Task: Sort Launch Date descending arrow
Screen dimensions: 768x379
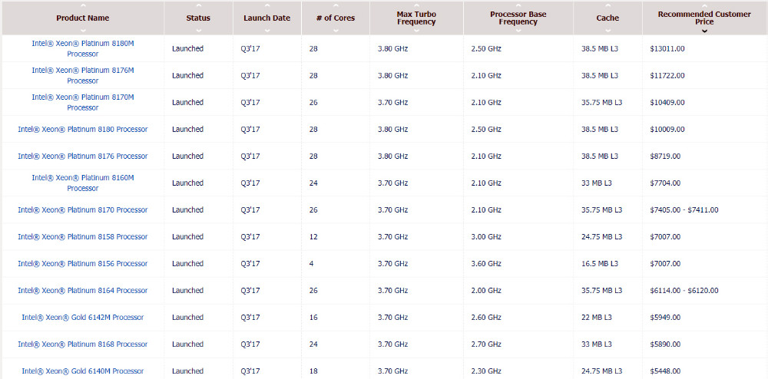Action: point(267,31)
